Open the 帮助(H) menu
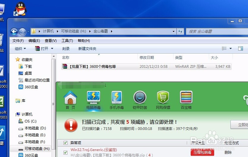 [84, 41]
